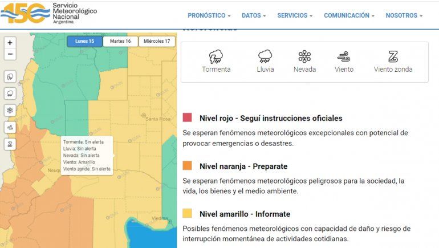Click the orange Nivel naranja swatch

pos(187,166)
